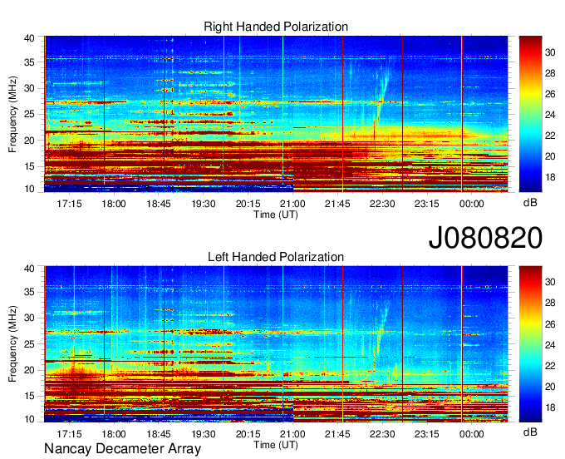
Task: Click "Time (UT)" label under Left Handed plot
Action: (276, 445)
